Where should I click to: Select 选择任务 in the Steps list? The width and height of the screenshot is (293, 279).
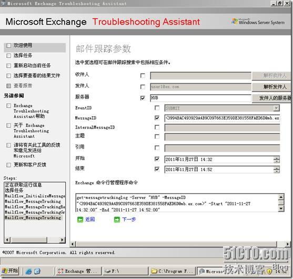tap(14, 191)
